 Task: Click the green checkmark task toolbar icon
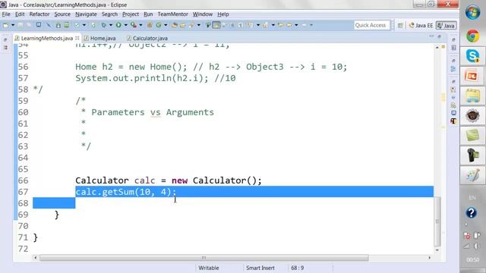coord(77,25)
